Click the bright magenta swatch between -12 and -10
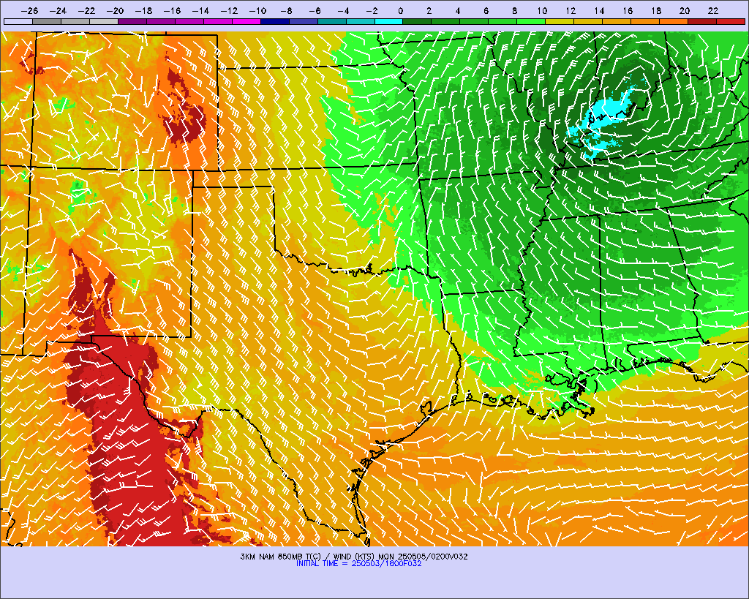 click(x=246, y=21)
